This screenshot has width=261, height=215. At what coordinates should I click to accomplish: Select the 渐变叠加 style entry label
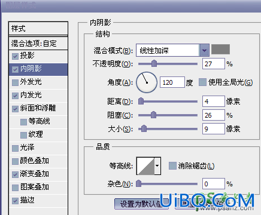35,174
